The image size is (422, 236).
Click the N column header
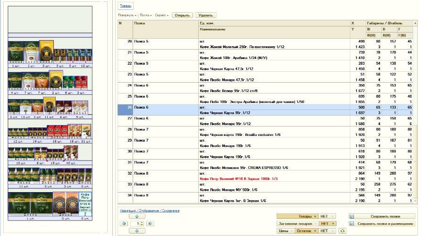click(x=126, y=29)
